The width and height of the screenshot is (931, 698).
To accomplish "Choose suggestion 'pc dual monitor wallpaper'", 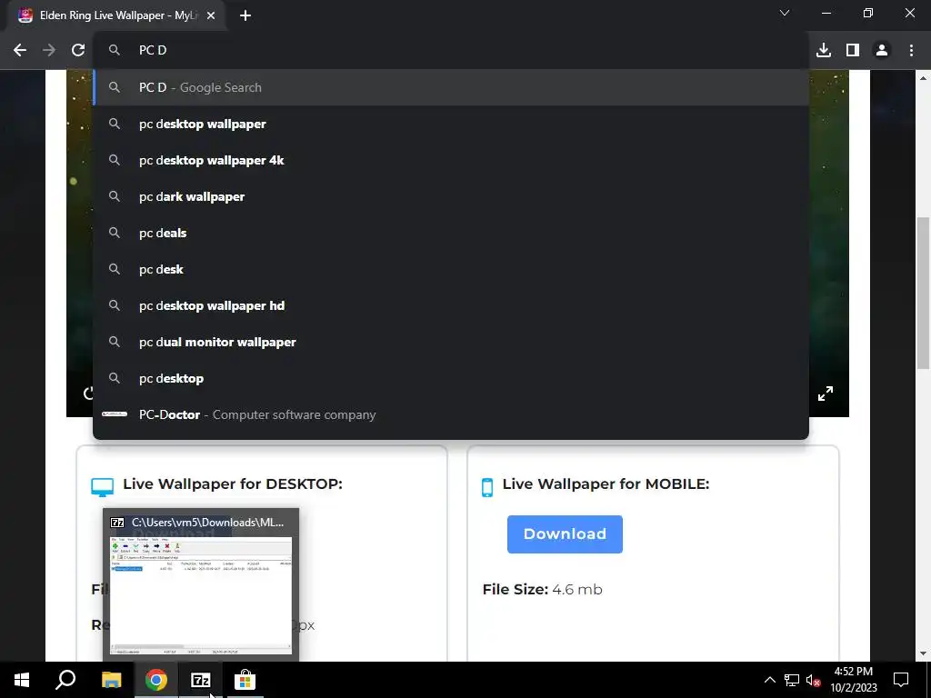I will (x=451, y=342).
